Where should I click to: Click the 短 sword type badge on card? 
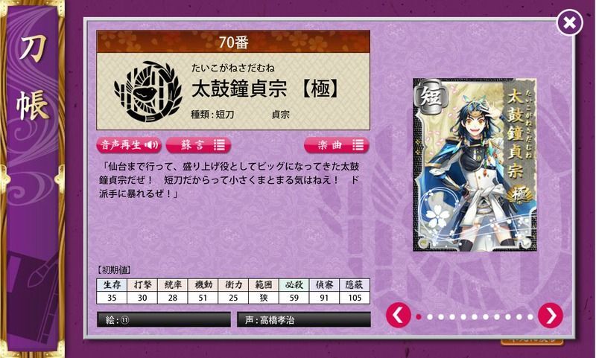(431, 97)
